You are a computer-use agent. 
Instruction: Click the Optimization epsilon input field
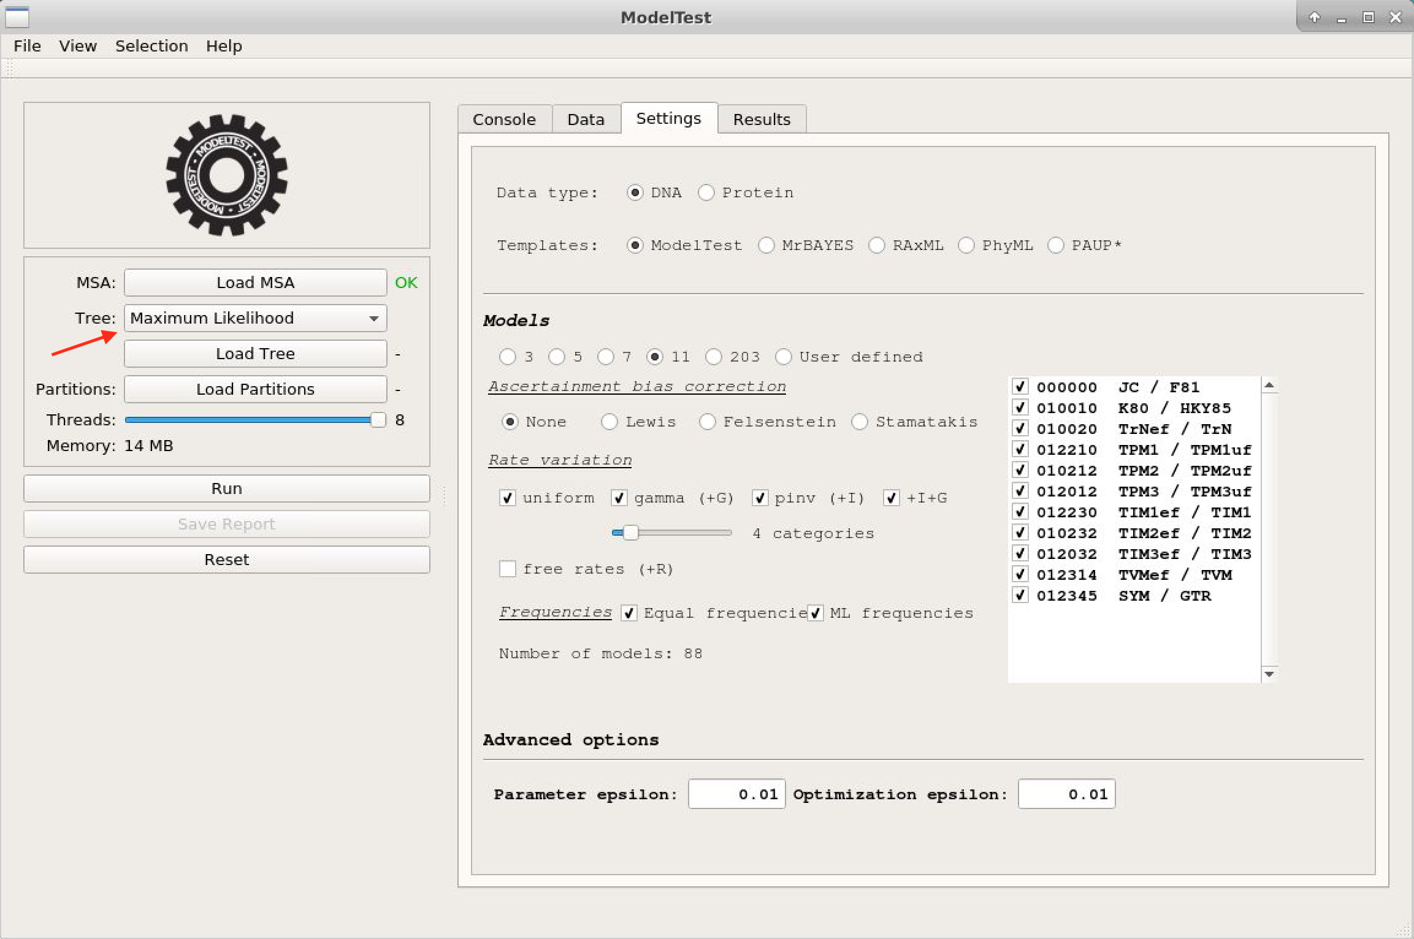tap(1066, 794)
